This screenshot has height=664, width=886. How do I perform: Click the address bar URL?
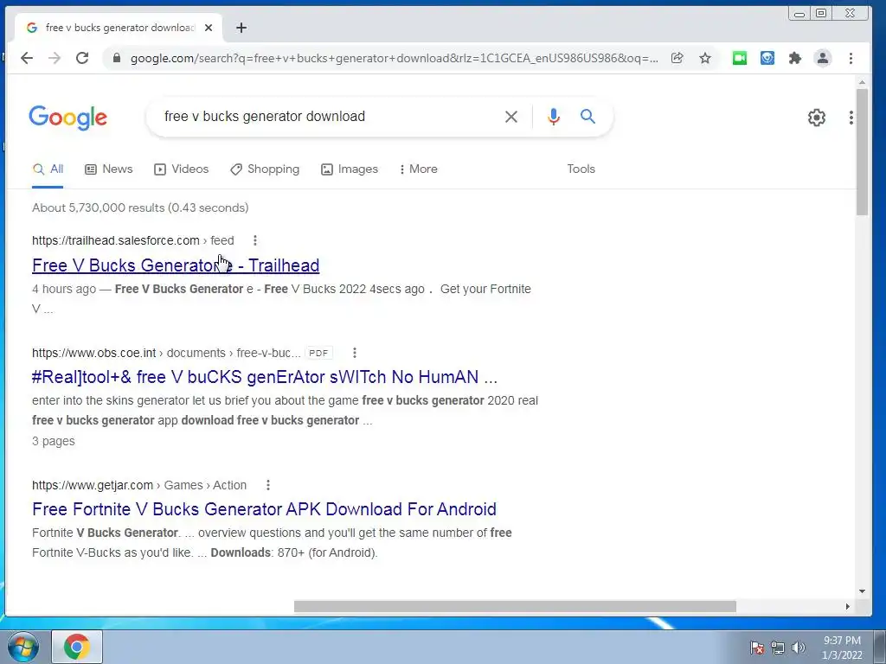[394, 58]
